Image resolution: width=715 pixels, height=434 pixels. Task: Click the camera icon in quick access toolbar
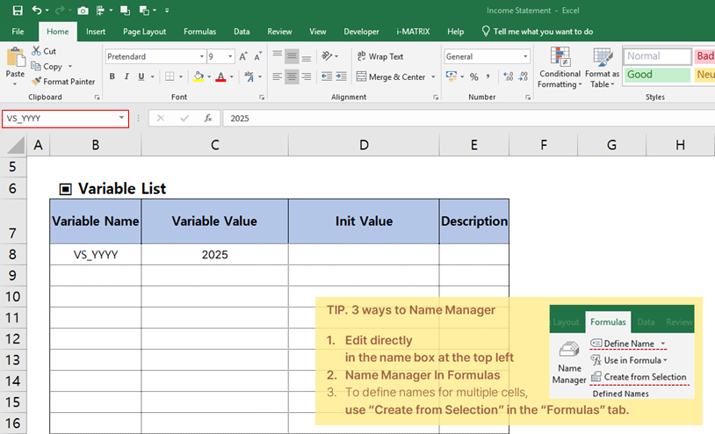point(83,11)
